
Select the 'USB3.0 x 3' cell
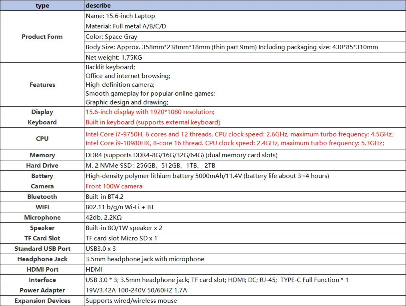245,248
